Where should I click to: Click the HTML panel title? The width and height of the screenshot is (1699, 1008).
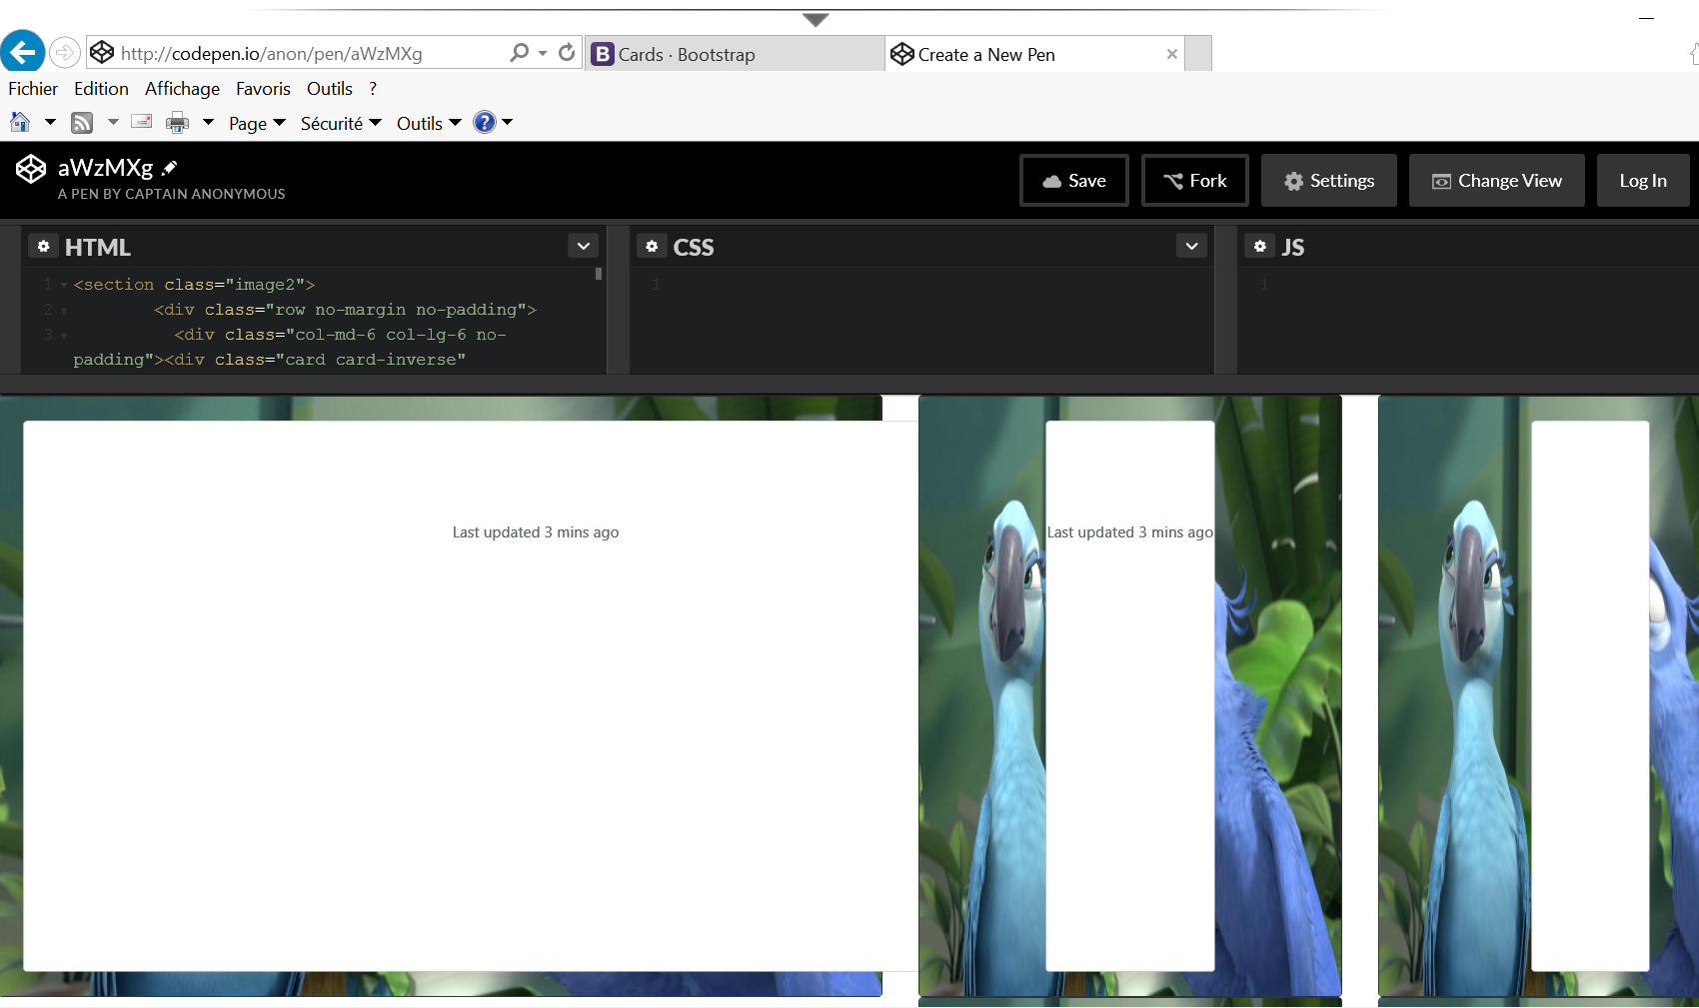coord(98,247)
